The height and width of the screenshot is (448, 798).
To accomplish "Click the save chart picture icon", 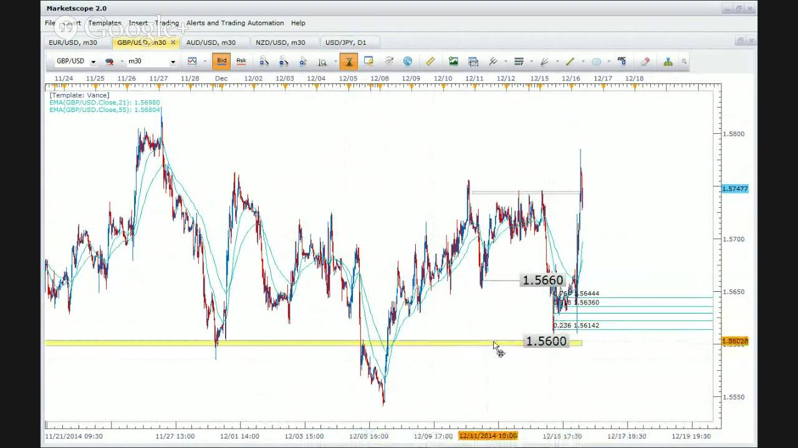I will tap(453, 61).
